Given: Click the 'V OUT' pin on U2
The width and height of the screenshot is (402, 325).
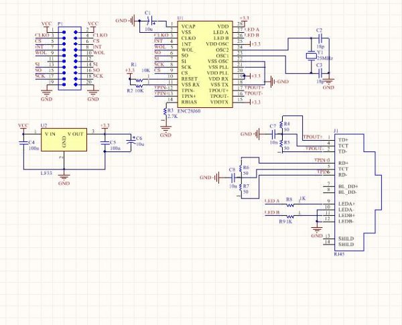Looking at the screenshot, I should (x=75, y=134).
